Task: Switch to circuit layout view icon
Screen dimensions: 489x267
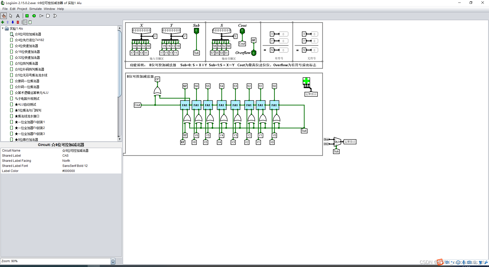Action: [x=25, y=22]
